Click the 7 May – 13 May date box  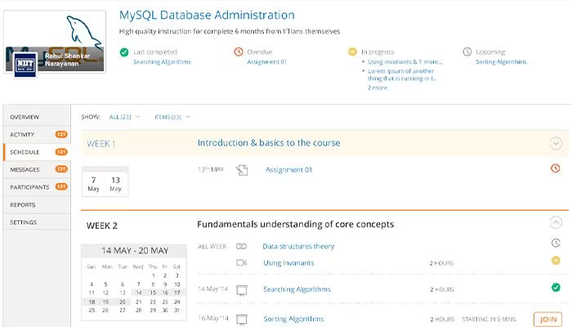(x=105, y=182)
